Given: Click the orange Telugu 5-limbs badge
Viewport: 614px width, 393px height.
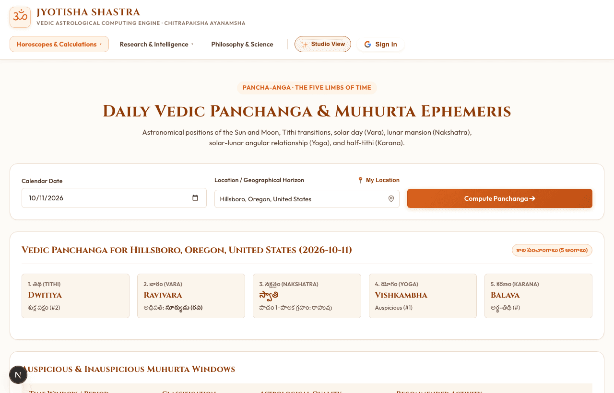Looking at the screenshot, I should pyautogui.click(x=552, y=250).
